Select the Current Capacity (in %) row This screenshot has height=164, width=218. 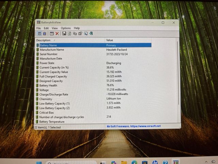tap(94, 68)
